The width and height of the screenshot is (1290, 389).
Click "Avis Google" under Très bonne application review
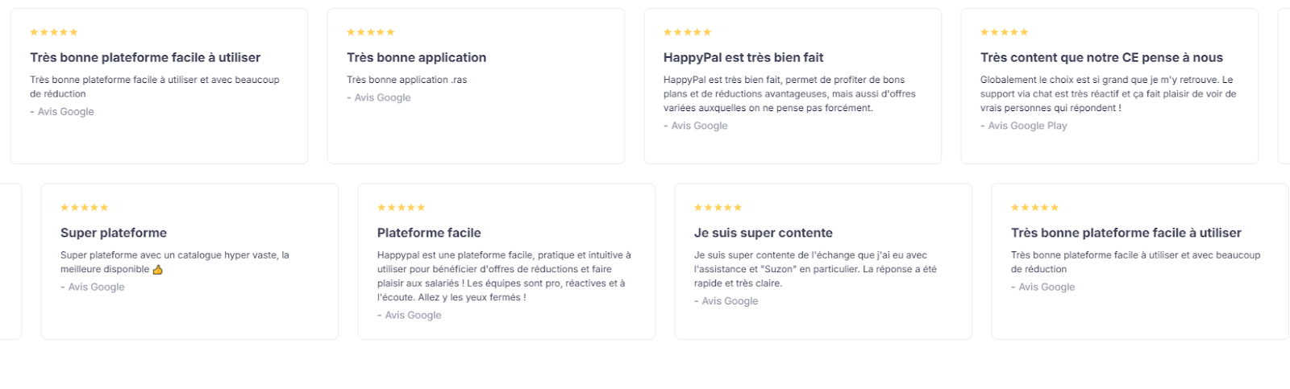[x=382, y=97]
